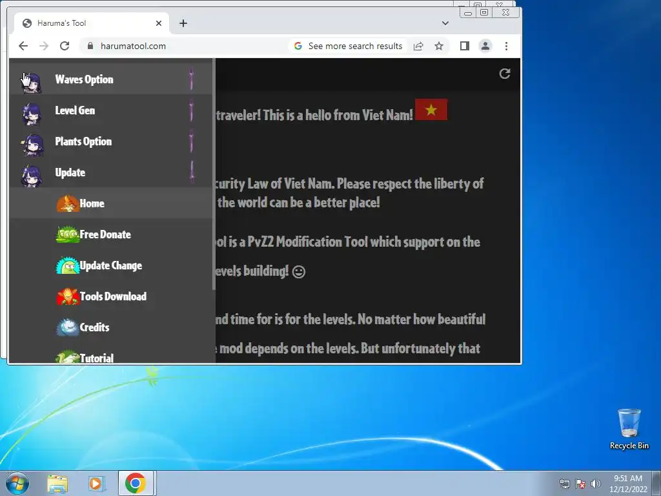Click the Viet Nam flag image
The image size is (661, 496).
tap(431, 110)
